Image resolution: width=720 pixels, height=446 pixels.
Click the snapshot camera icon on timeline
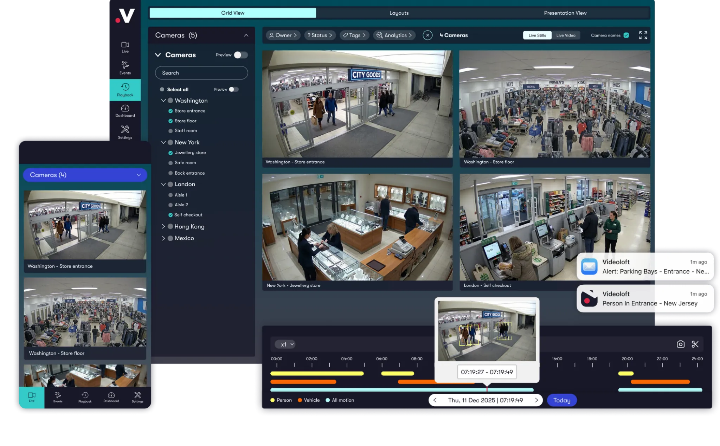[680, 344]
